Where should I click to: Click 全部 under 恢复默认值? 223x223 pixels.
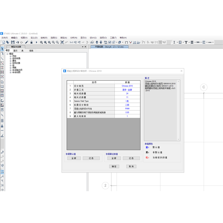point(74,158)
